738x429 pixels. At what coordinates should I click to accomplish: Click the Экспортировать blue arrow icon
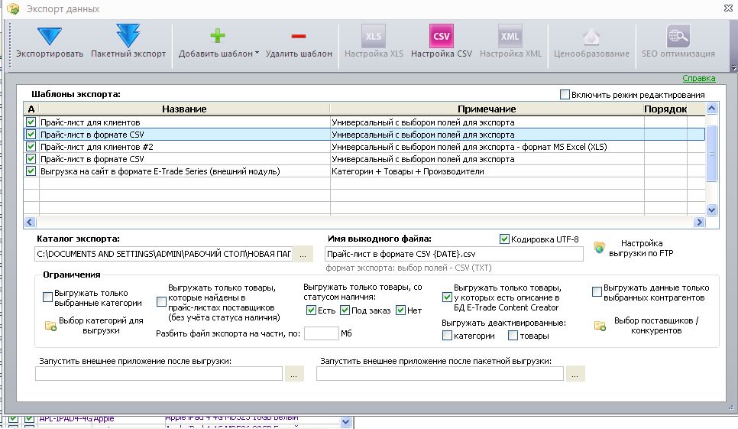click(50, 36)
